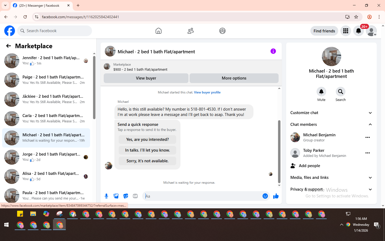
Task: Open the Alisa conversation
Action: 46,176
